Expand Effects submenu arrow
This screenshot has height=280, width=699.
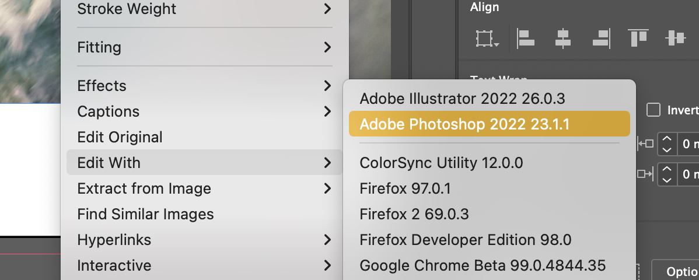pyautogui.click(x=328, y=86)
